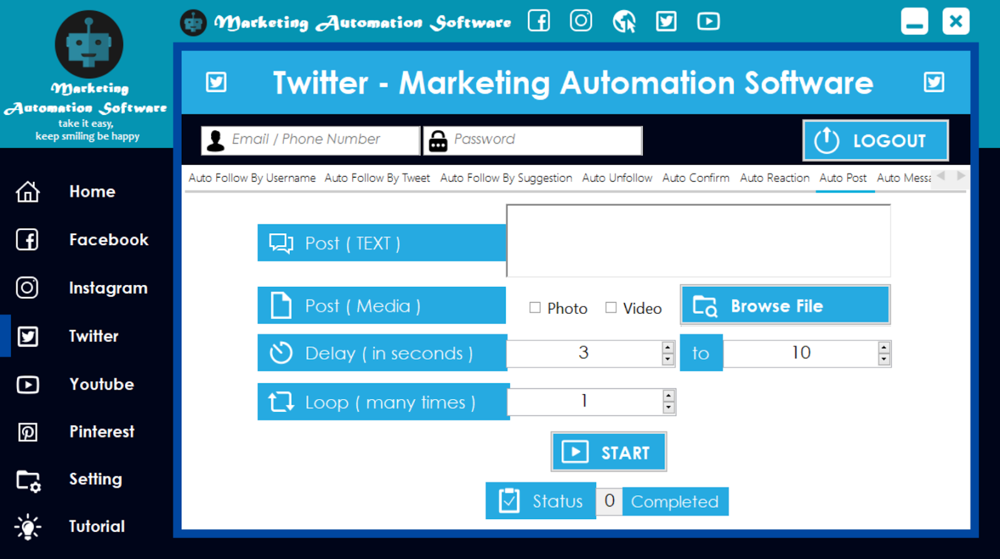Click the padlock icon by Password field
This screenshot has width=1000, height=559.
(438, 141)
